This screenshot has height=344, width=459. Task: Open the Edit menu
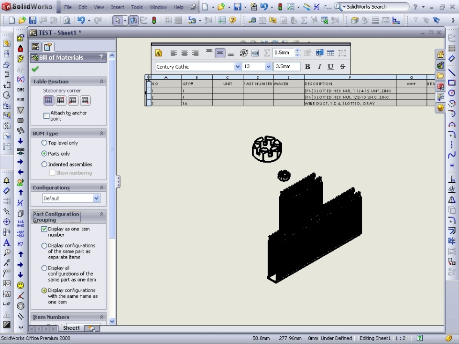(x=83, y=7)
